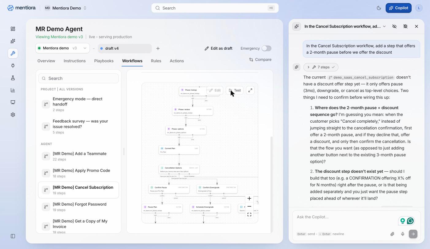The image size is (430, 249).
Task: Expand the workflow canvas to fullscreen
Action: tap(250, 90)
